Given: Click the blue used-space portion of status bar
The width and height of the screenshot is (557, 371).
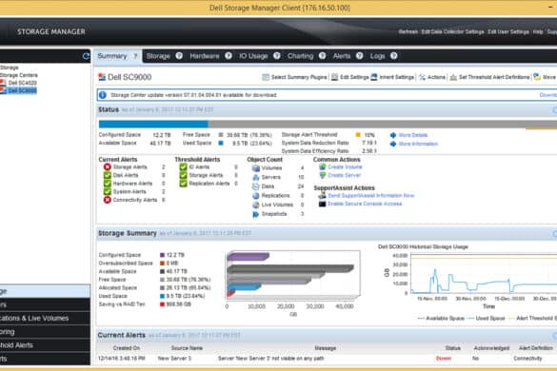Looking at the screenshot, I should point(153,124).
